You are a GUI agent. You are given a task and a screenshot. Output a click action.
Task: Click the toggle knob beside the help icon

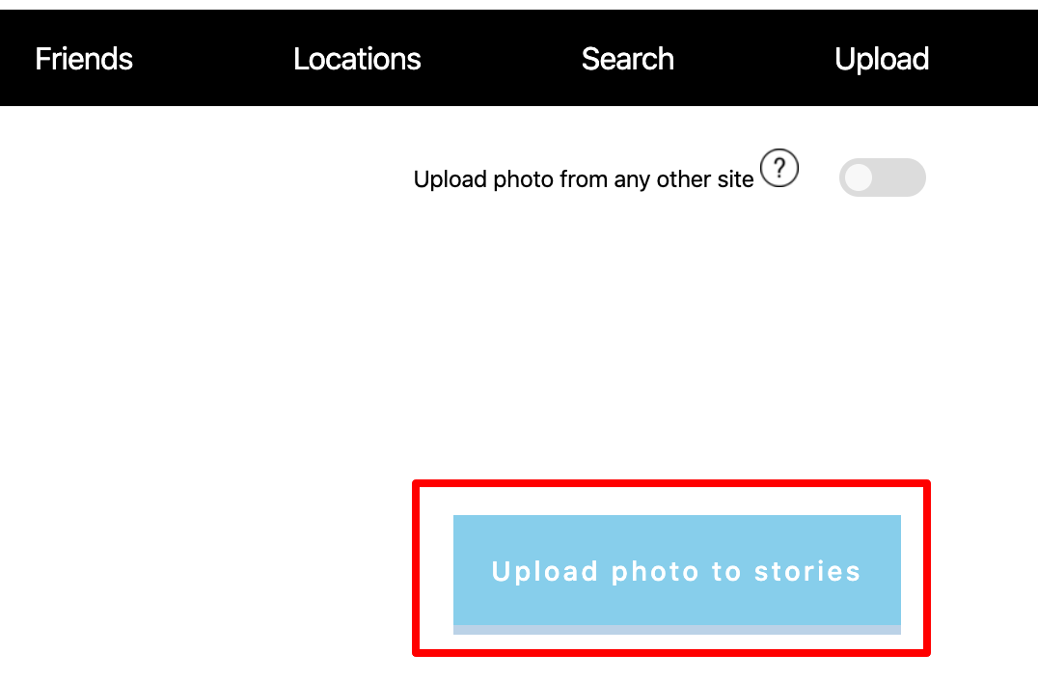859,177
